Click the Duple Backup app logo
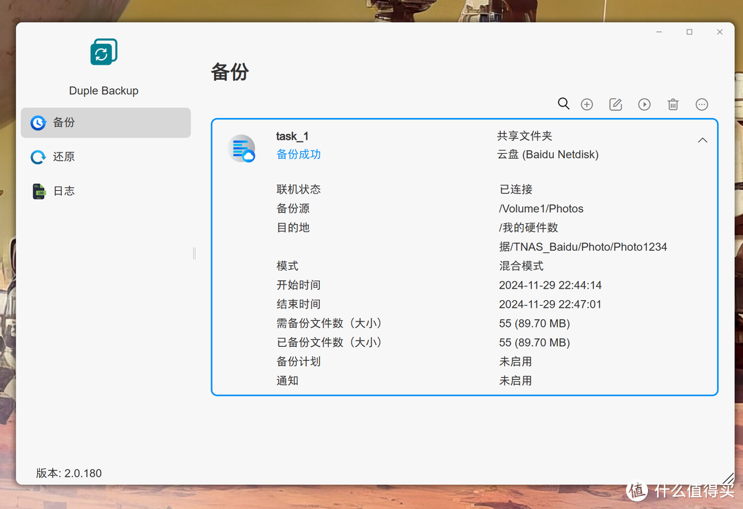The image size is (743, 509). coord(104,52)
